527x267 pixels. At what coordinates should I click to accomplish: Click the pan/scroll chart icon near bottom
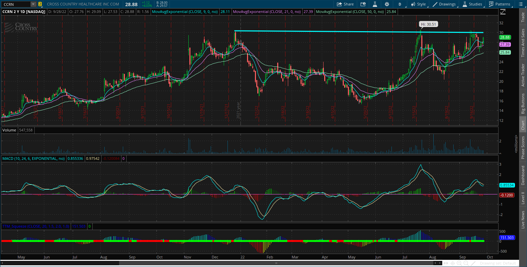pos(446,263)
